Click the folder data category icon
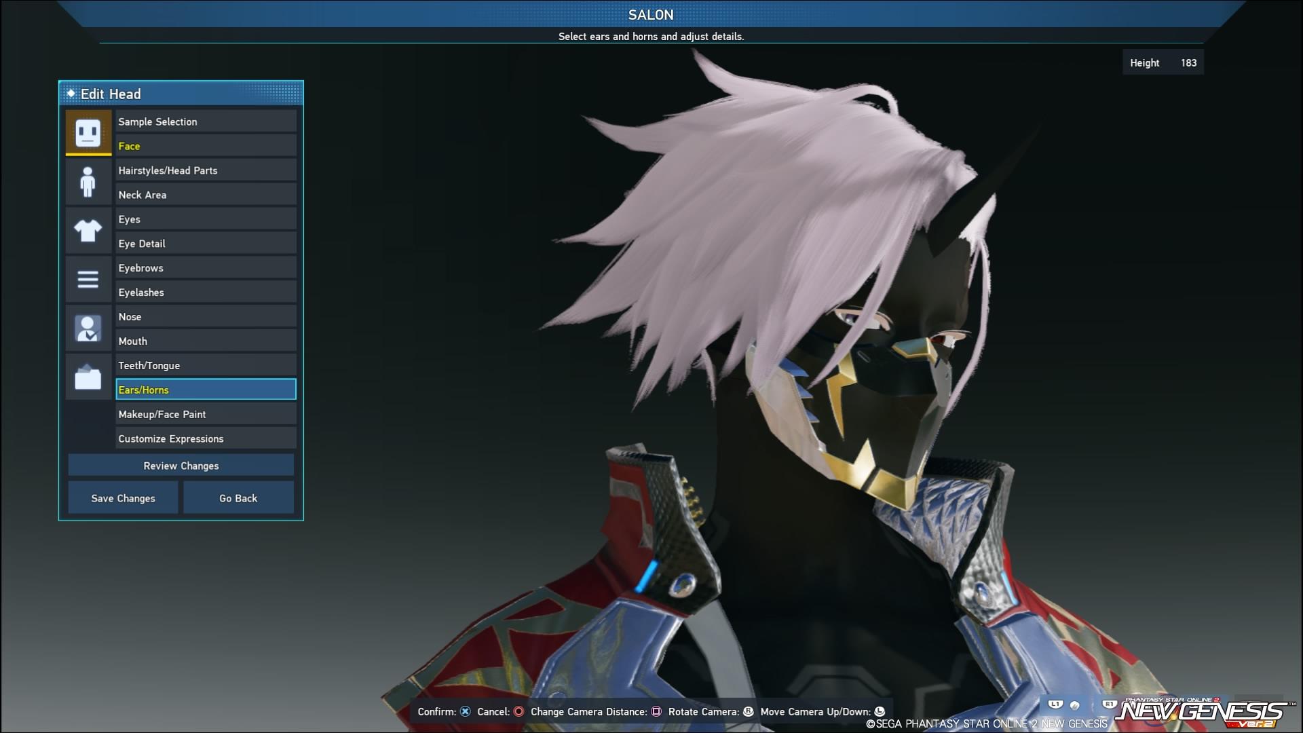 [x=88, y=377]
